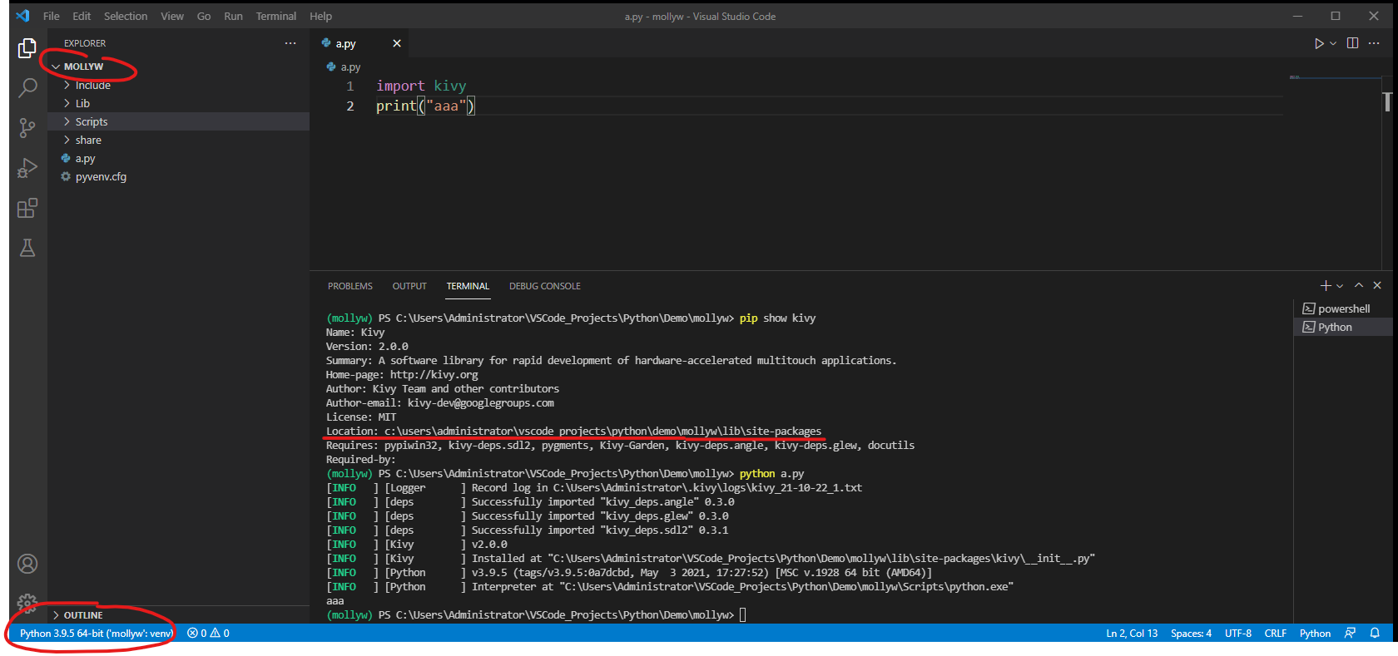
Task: Open the Source Control view
Action: 27,127
